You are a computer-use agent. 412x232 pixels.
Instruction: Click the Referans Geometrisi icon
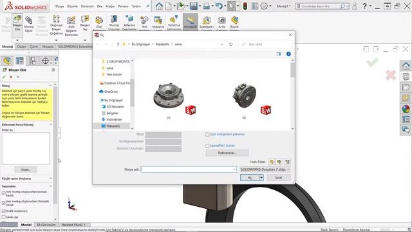pos(129,19)
